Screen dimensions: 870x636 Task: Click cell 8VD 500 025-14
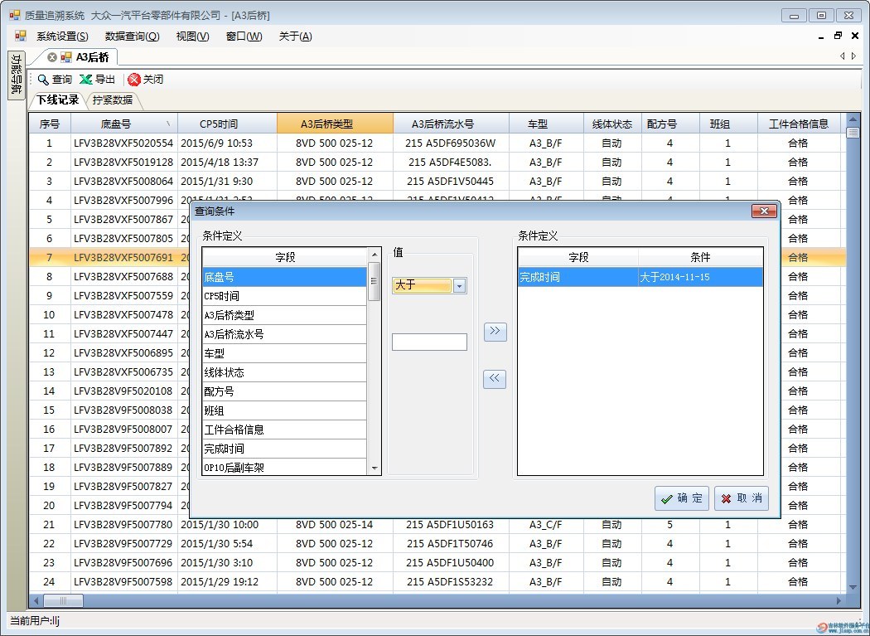pyautogui.click(x=334, y=524)
